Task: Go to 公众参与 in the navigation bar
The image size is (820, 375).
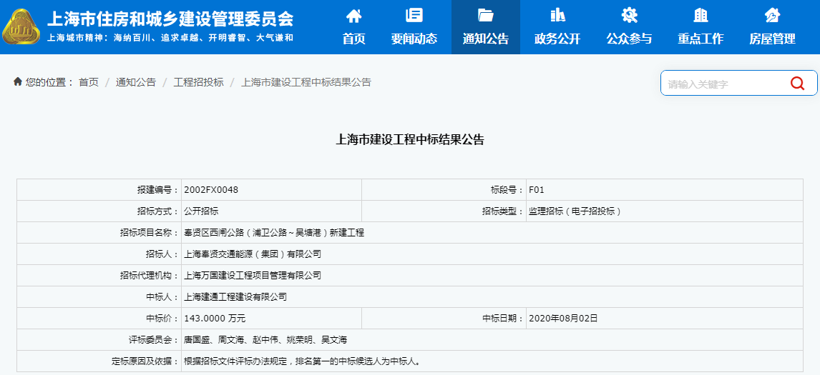Action: (x=629, y=39)
